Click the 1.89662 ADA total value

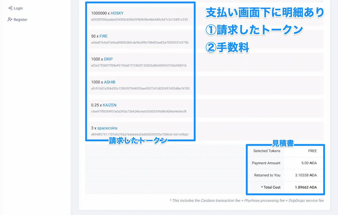click(306, 187)
